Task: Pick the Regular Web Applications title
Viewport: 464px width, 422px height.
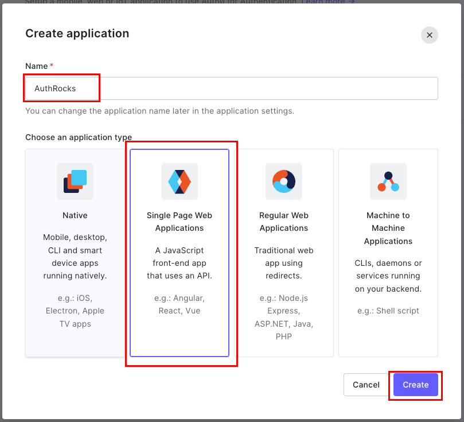Action: (x=284, y=222)
